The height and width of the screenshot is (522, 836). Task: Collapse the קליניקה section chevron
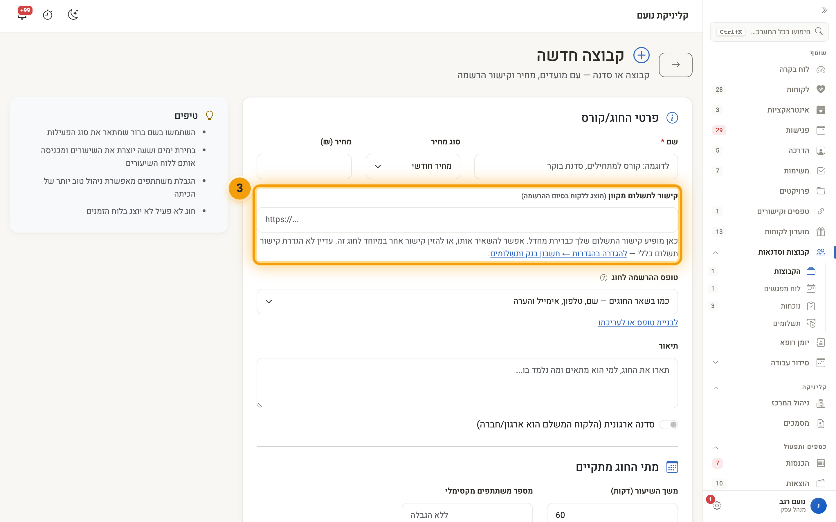[x=716, y=388]
